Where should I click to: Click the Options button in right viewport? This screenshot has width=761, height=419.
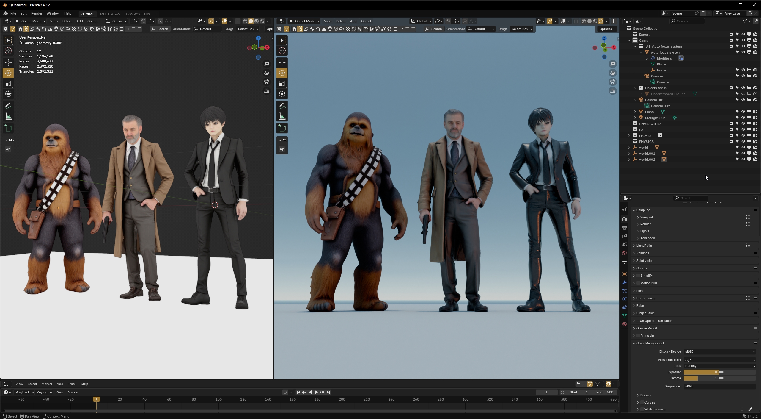pyautogui.click(x=608, y=29)
